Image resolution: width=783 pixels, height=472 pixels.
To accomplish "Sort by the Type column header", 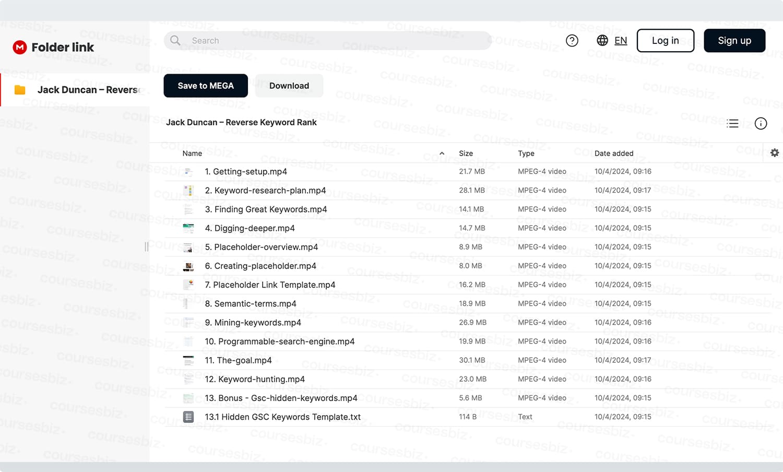I will [526, 154].
